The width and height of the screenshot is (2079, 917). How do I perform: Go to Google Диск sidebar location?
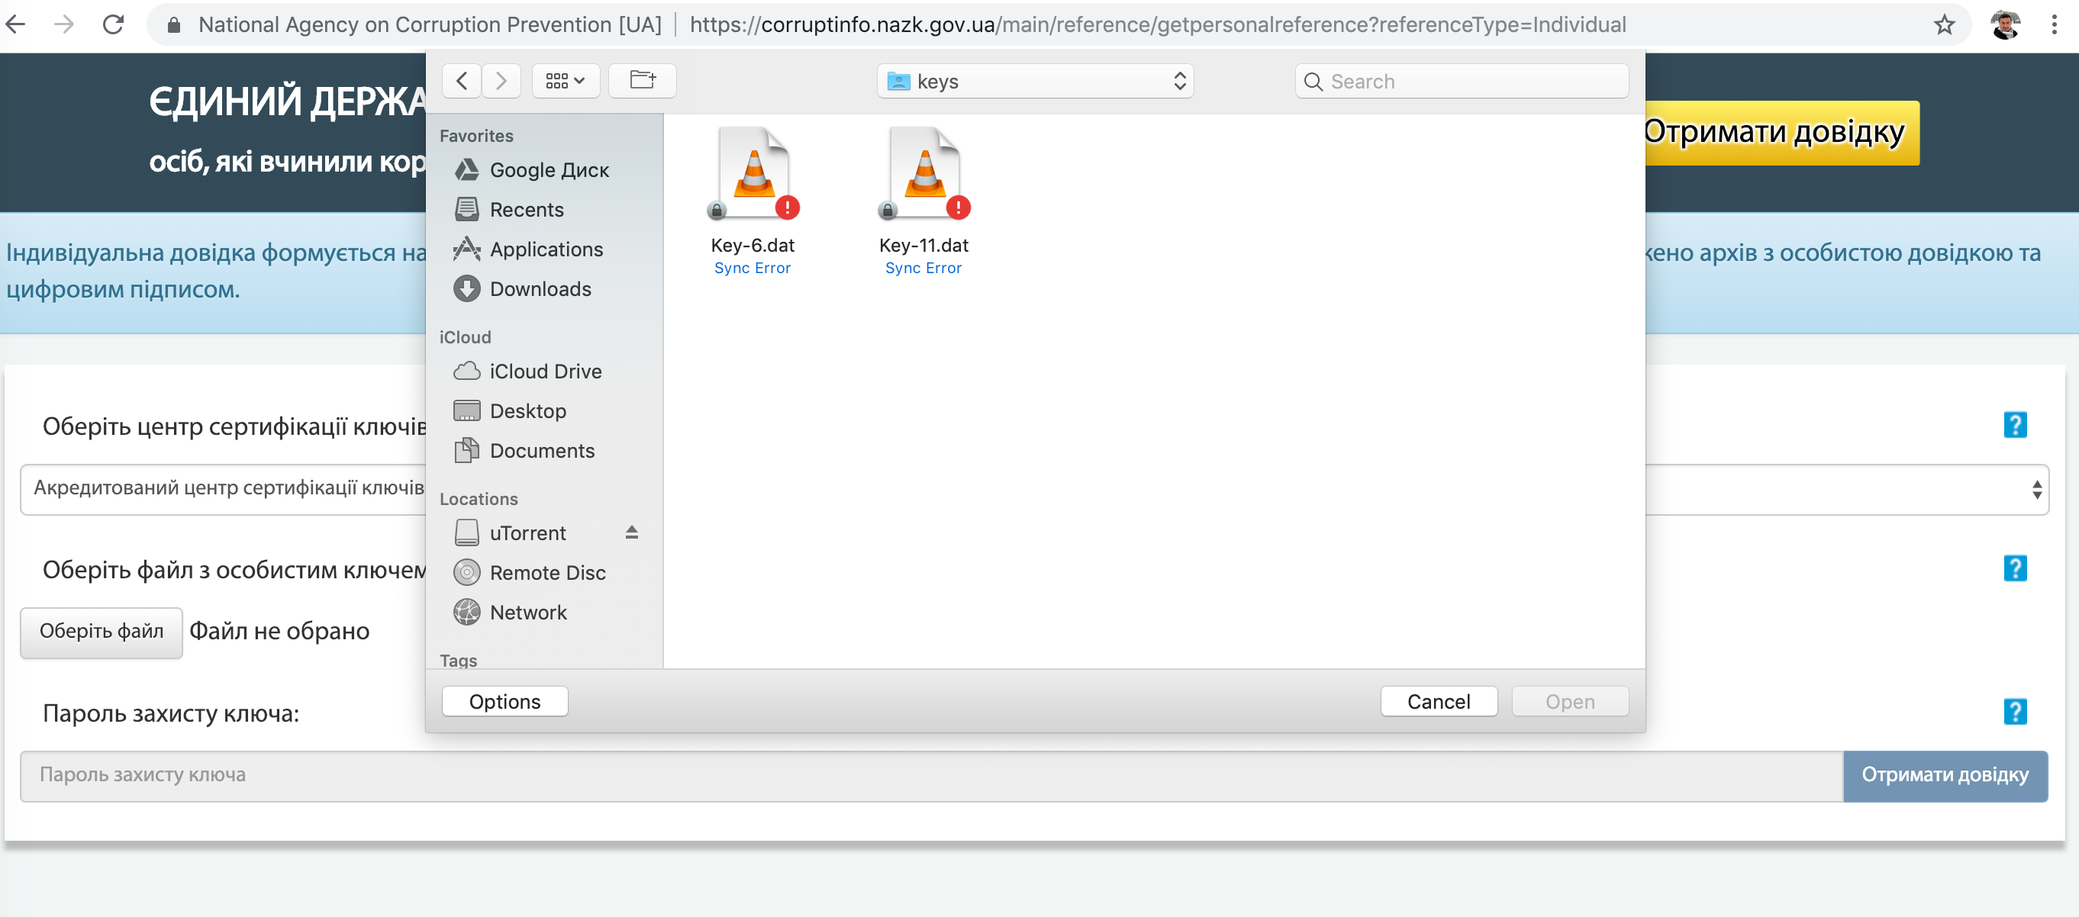coord(549,170)
